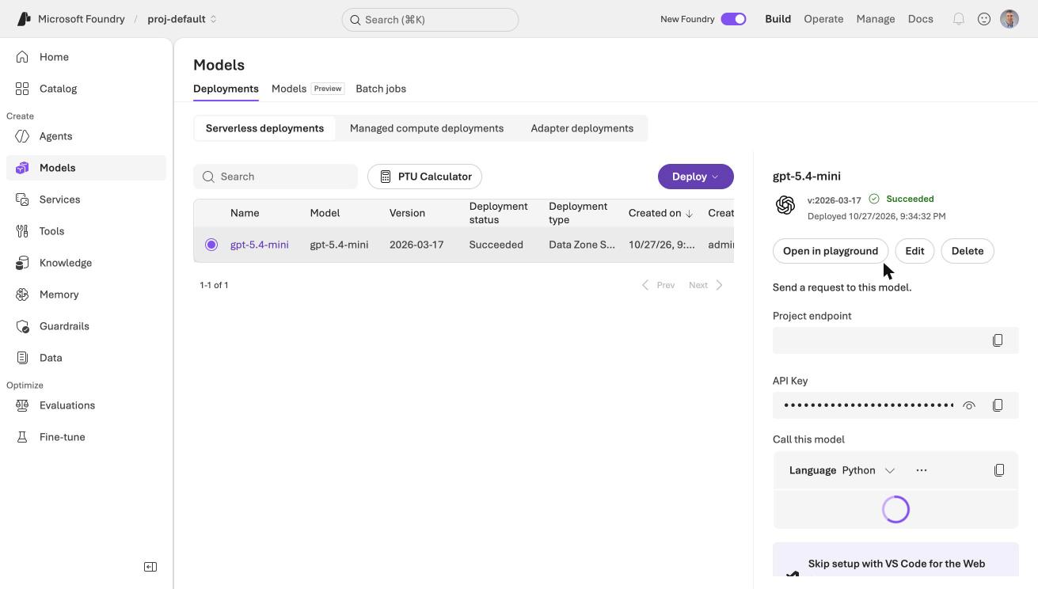This screenshot has width=1038, height=589.
Task: Open the Tools sidebar icon
Action: tap(22, 231)
